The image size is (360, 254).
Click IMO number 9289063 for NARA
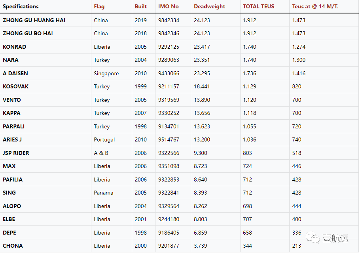click(x=169, y=60)
